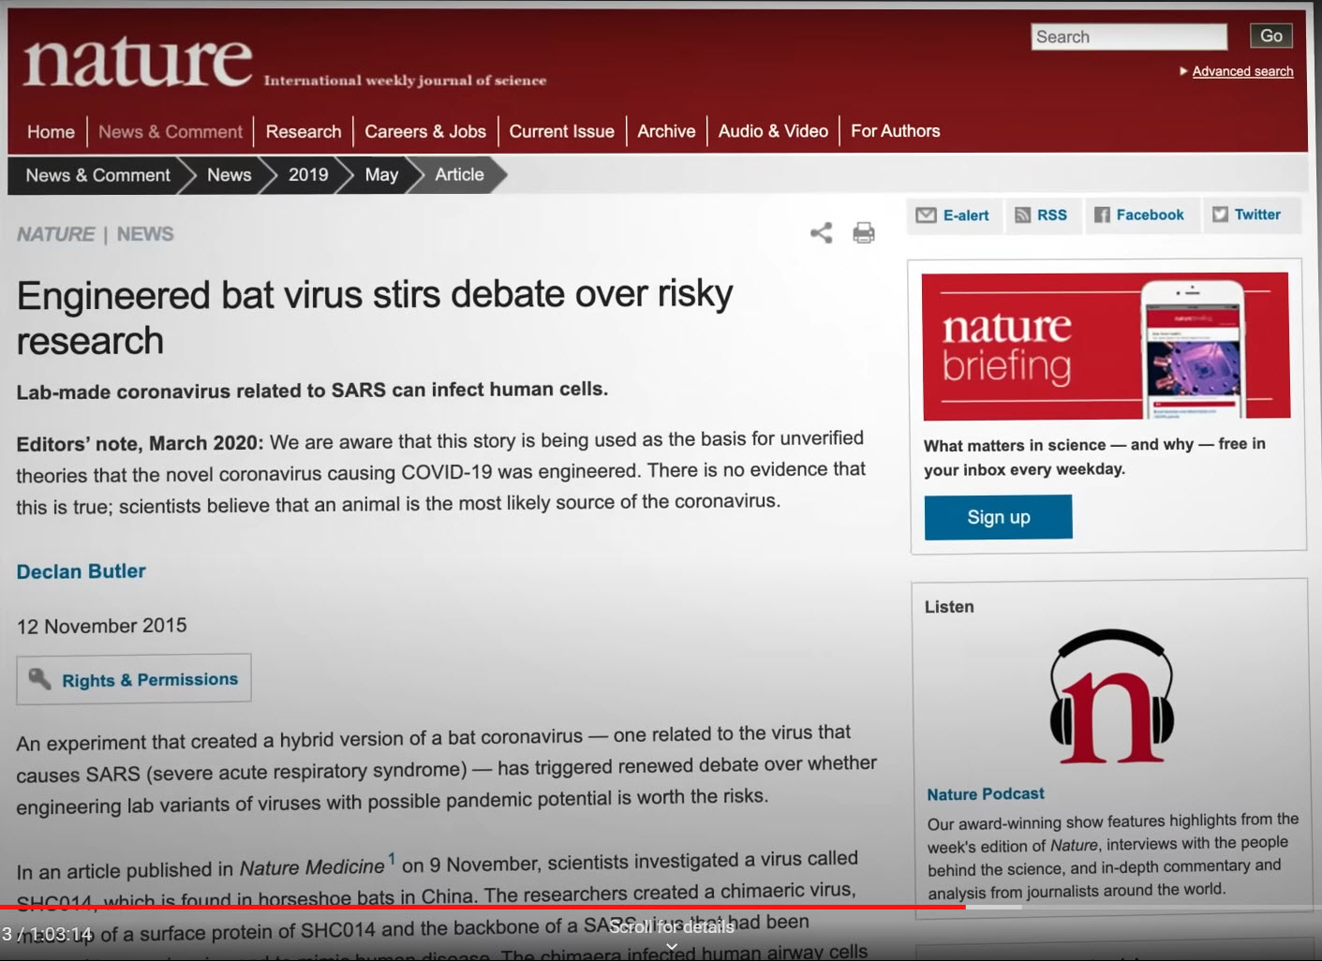Screen dimensions: 1322x961
Task: Click the share icon above the headline
Action: tap(821, 233)
